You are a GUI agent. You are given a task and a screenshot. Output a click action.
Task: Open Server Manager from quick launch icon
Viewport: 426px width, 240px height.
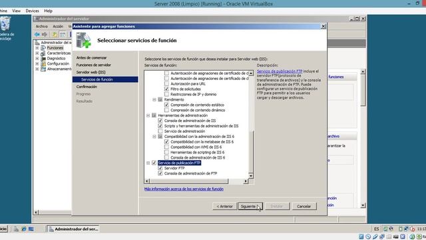click(x=16, y=229)
